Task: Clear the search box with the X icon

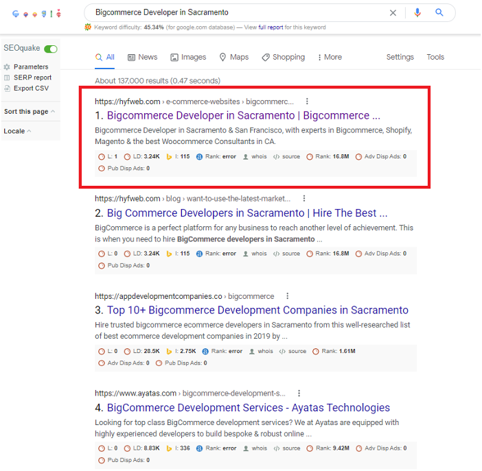Action: (x=393, y=13)
